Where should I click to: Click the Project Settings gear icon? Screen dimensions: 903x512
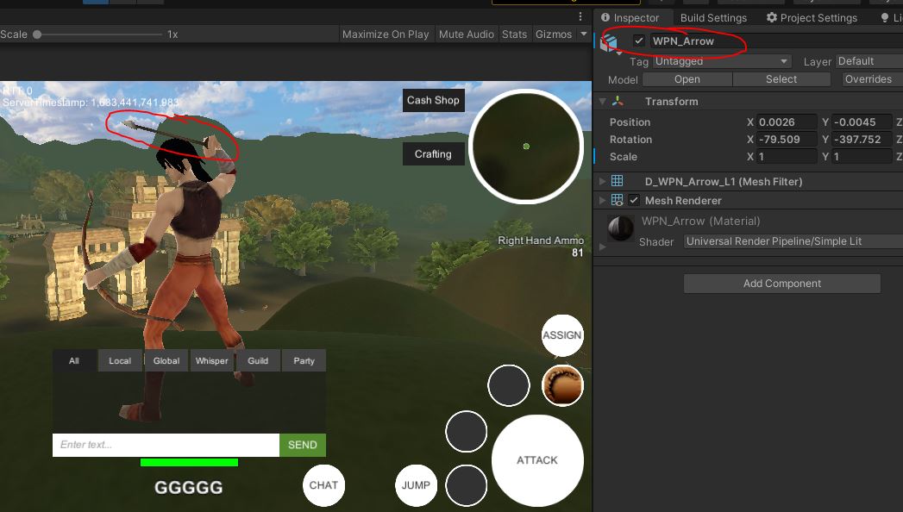[x=772, y=17]
